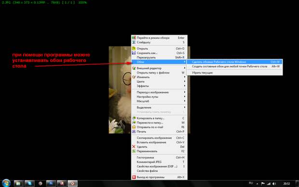
Task: Expand the Эффекты submenu arrow
Action: click(185, 86)
